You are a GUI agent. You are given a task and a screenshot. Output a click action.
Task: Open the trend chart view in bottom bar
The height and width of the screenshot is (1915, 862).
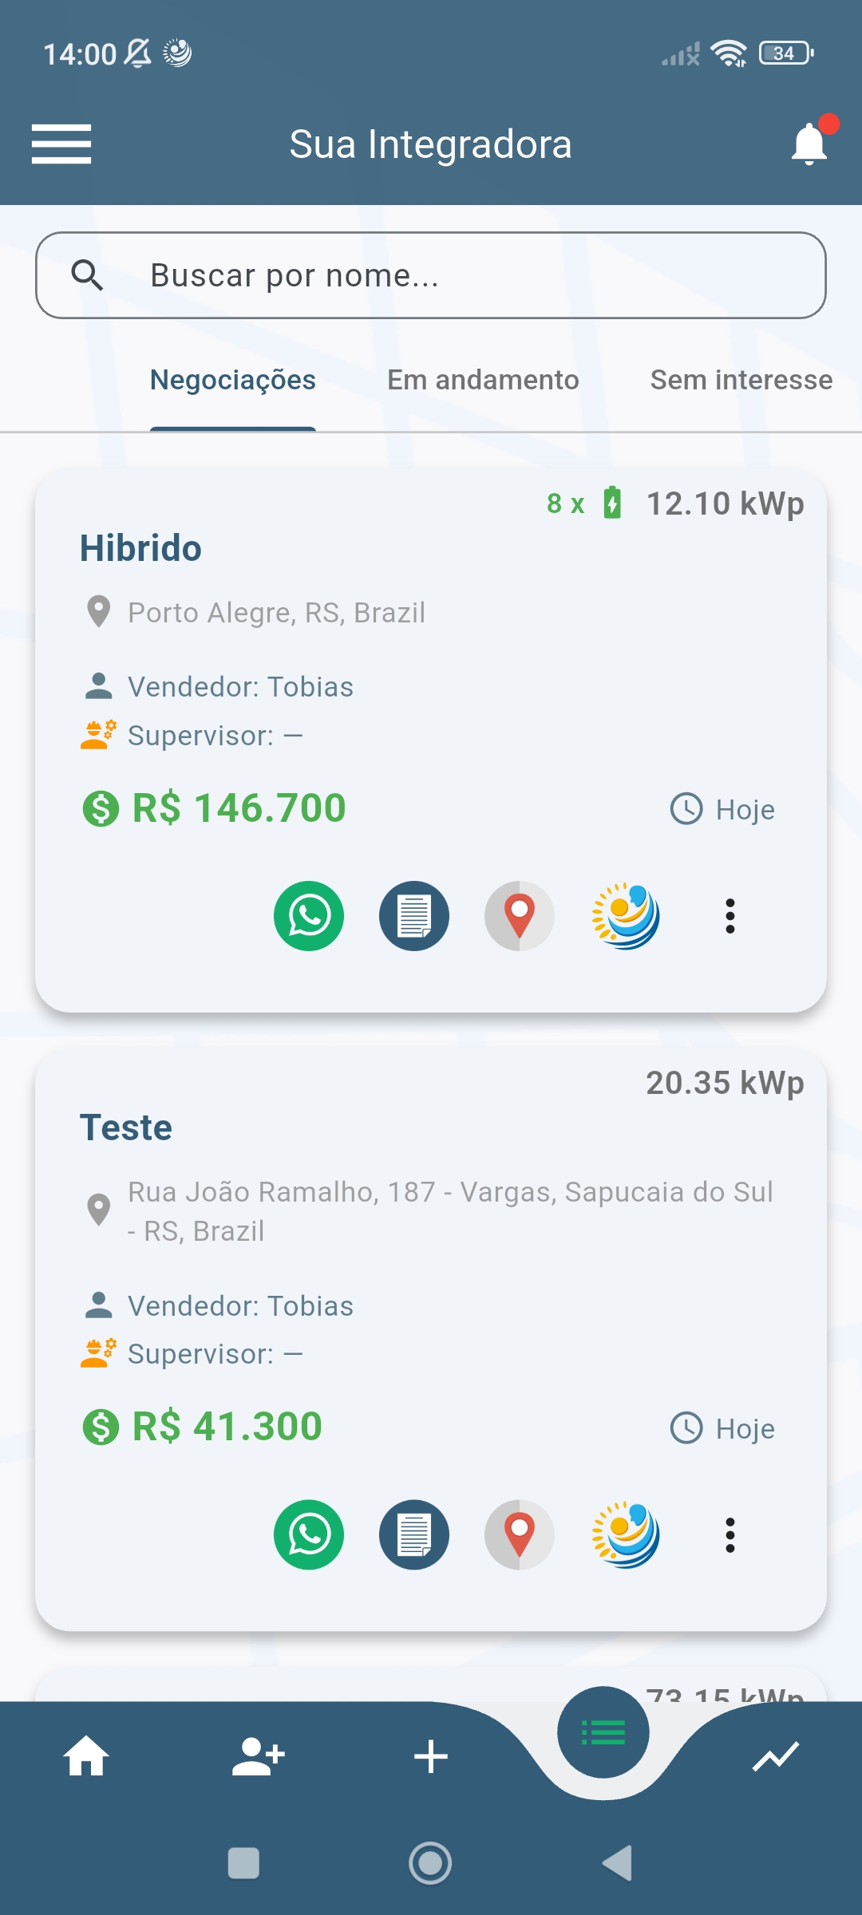[776, 1756]
